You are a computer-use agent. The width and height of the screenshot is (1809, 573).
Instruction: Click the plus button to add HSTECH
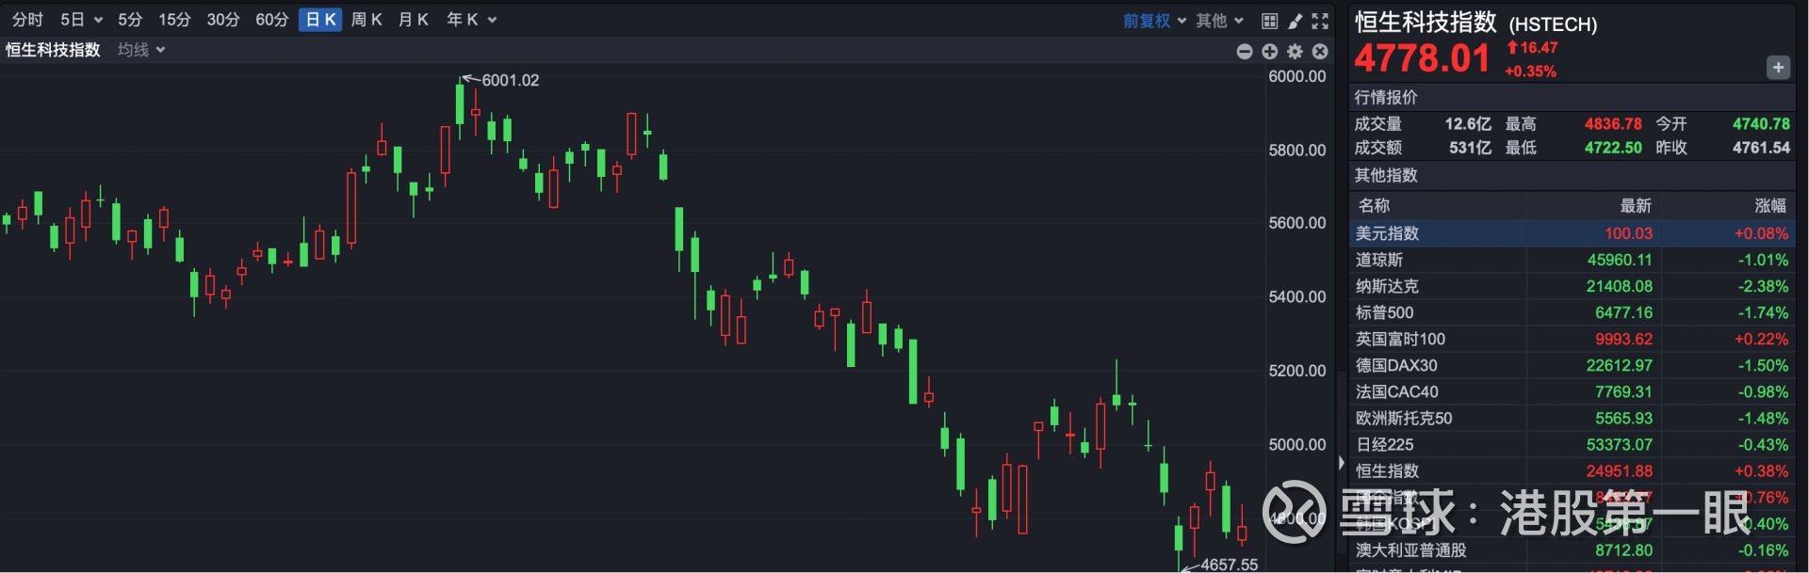[1778, 68]
